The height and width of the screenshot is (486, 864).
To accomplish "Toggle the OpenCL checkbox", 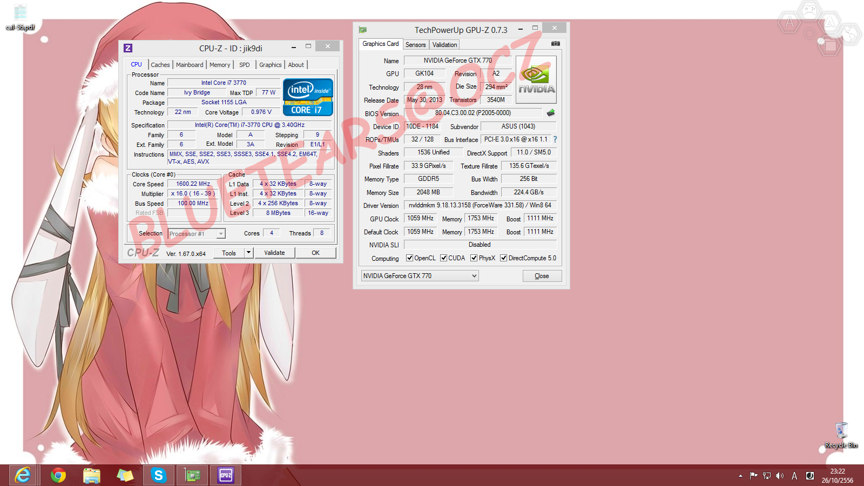I will (x=409, y=258).
